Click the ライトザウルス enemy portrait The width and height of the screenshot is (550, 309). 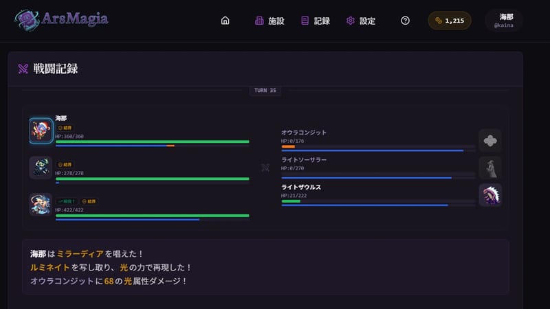(x=490, y=195)
